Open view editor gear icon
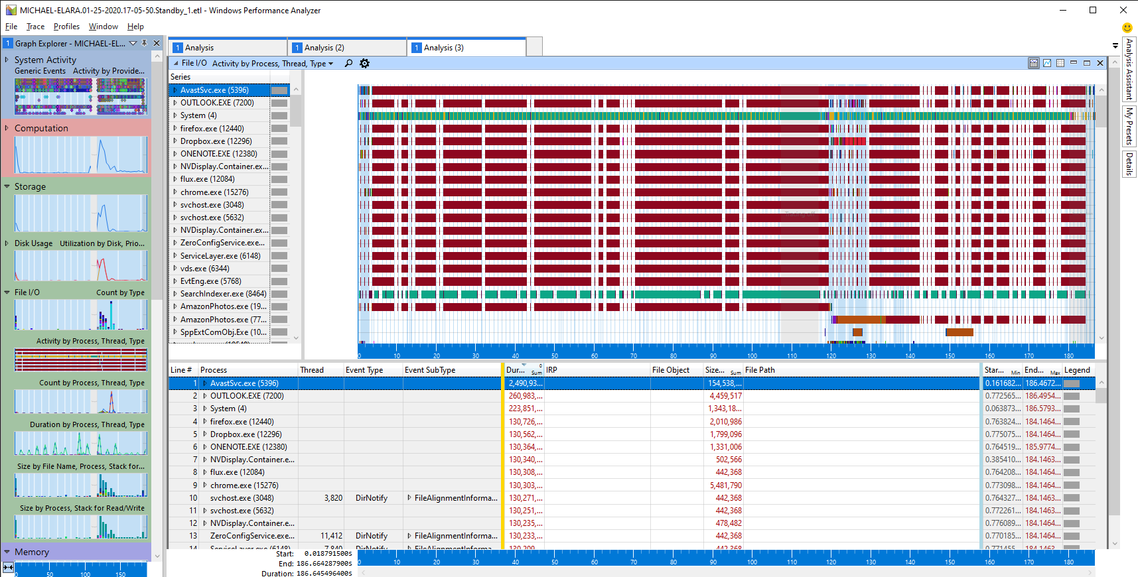 click(364, 63)
